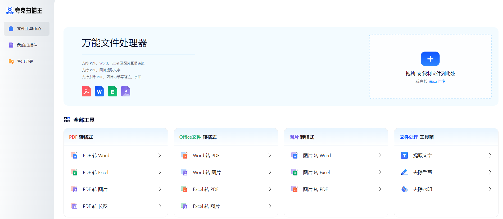Click the 我的扫描件 document icon
The width and height of the screenshot is (503, 219).
pos(11,45)
